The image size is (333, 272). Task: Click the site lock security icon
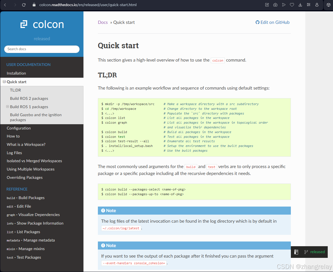coord(34,5)
